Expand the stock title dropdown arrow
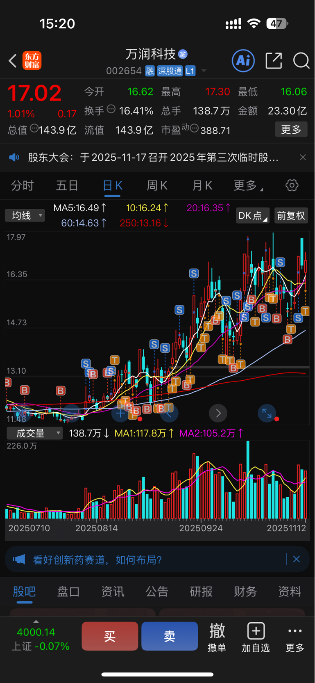Image resolution: width=315 pixels, height=683 pixels. tap(204, 71)
